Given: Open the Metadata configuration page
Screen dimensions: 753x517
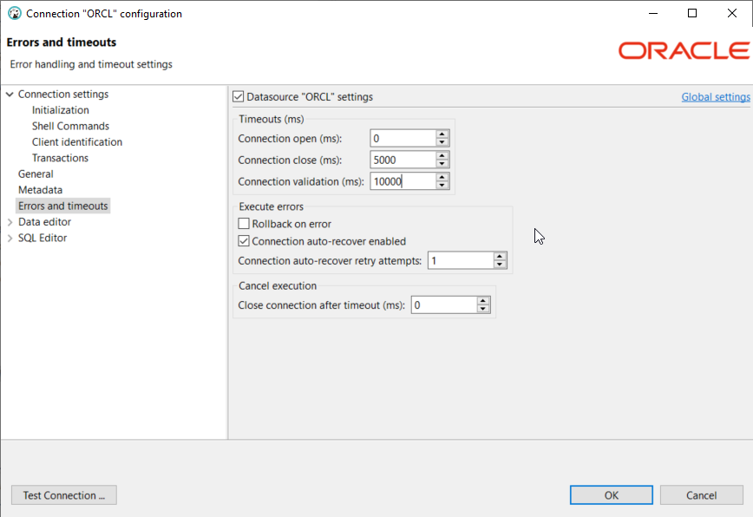Looking at the screenshot, I should 40,189.
